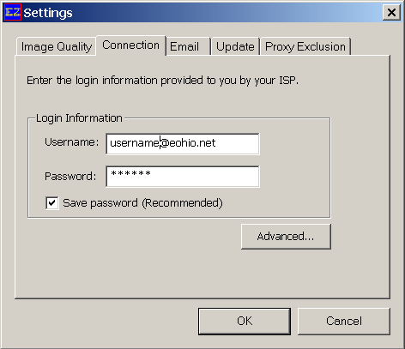405x349 pixels.
Task: Open the Advanced... connection options
Action: coord(286,237)
